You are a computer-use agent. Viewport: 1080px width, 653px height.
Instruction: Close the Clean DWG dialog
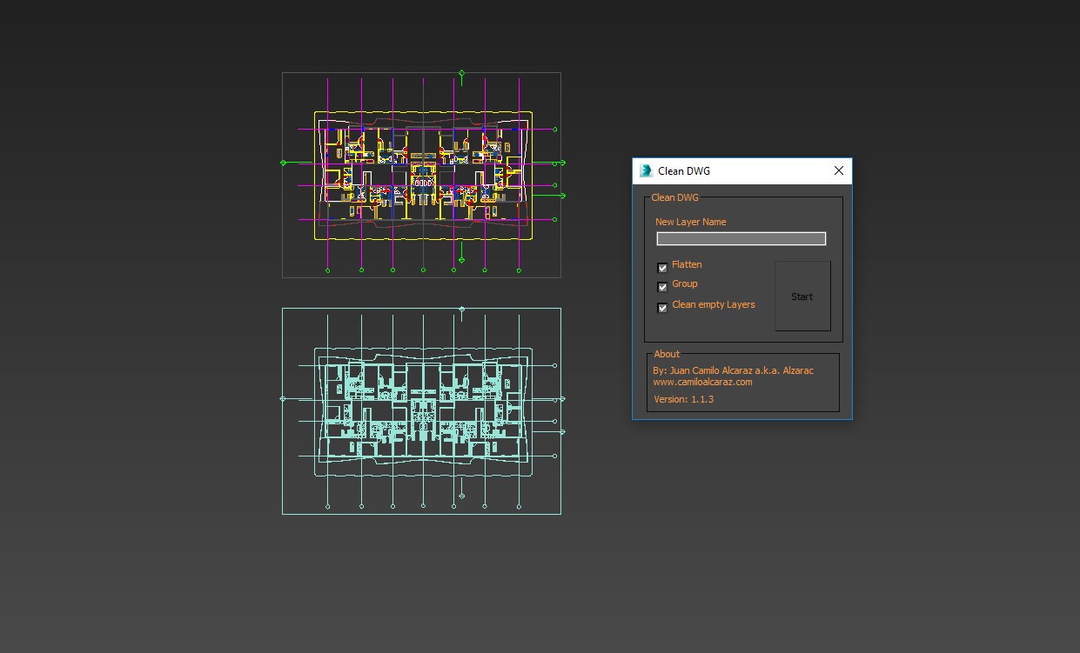(x=838, y=170)
